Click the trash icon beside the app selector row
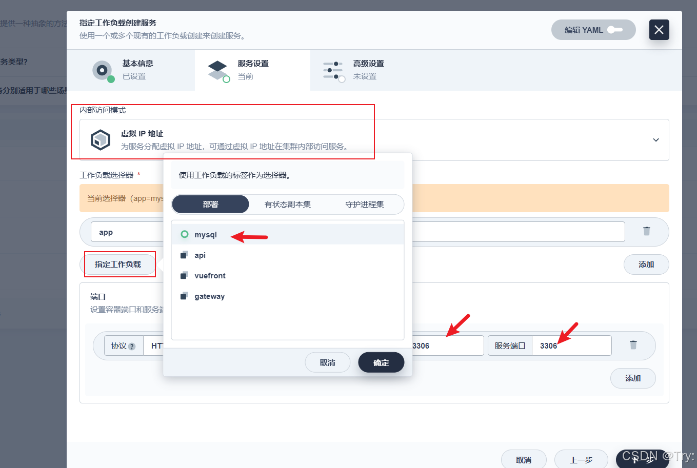This screenshot has width=697, height=468. pyautogui.click(x=646, y=232)
